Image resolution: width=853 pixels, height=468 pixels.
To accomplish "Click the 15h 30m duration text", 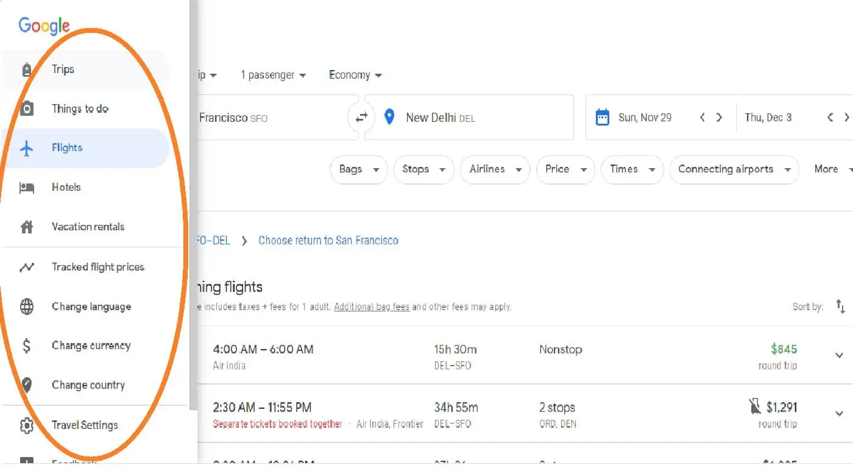I will tap(456, 350).
